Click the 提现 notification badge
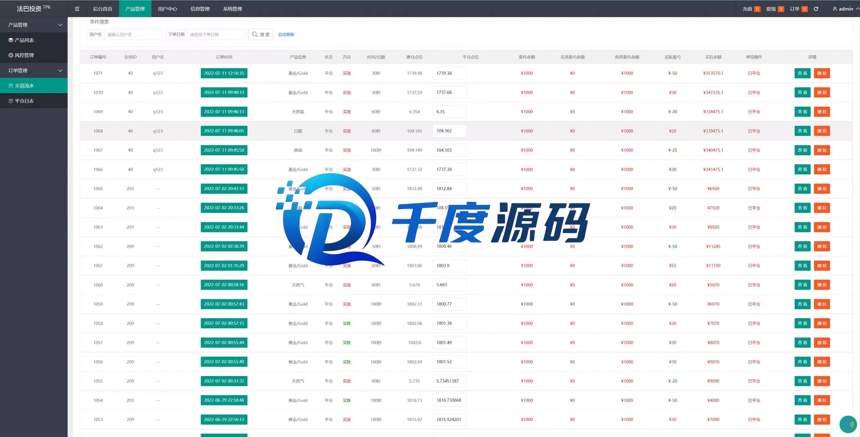The image size is (860, 437). pyautogui.click(x=781, y=9)
